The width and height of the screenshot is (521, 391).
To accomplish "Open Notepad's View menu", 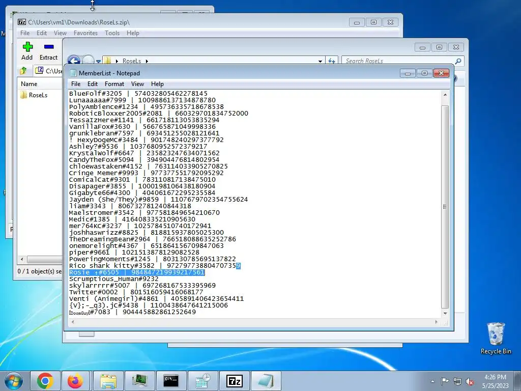I will tap(137, 84).
